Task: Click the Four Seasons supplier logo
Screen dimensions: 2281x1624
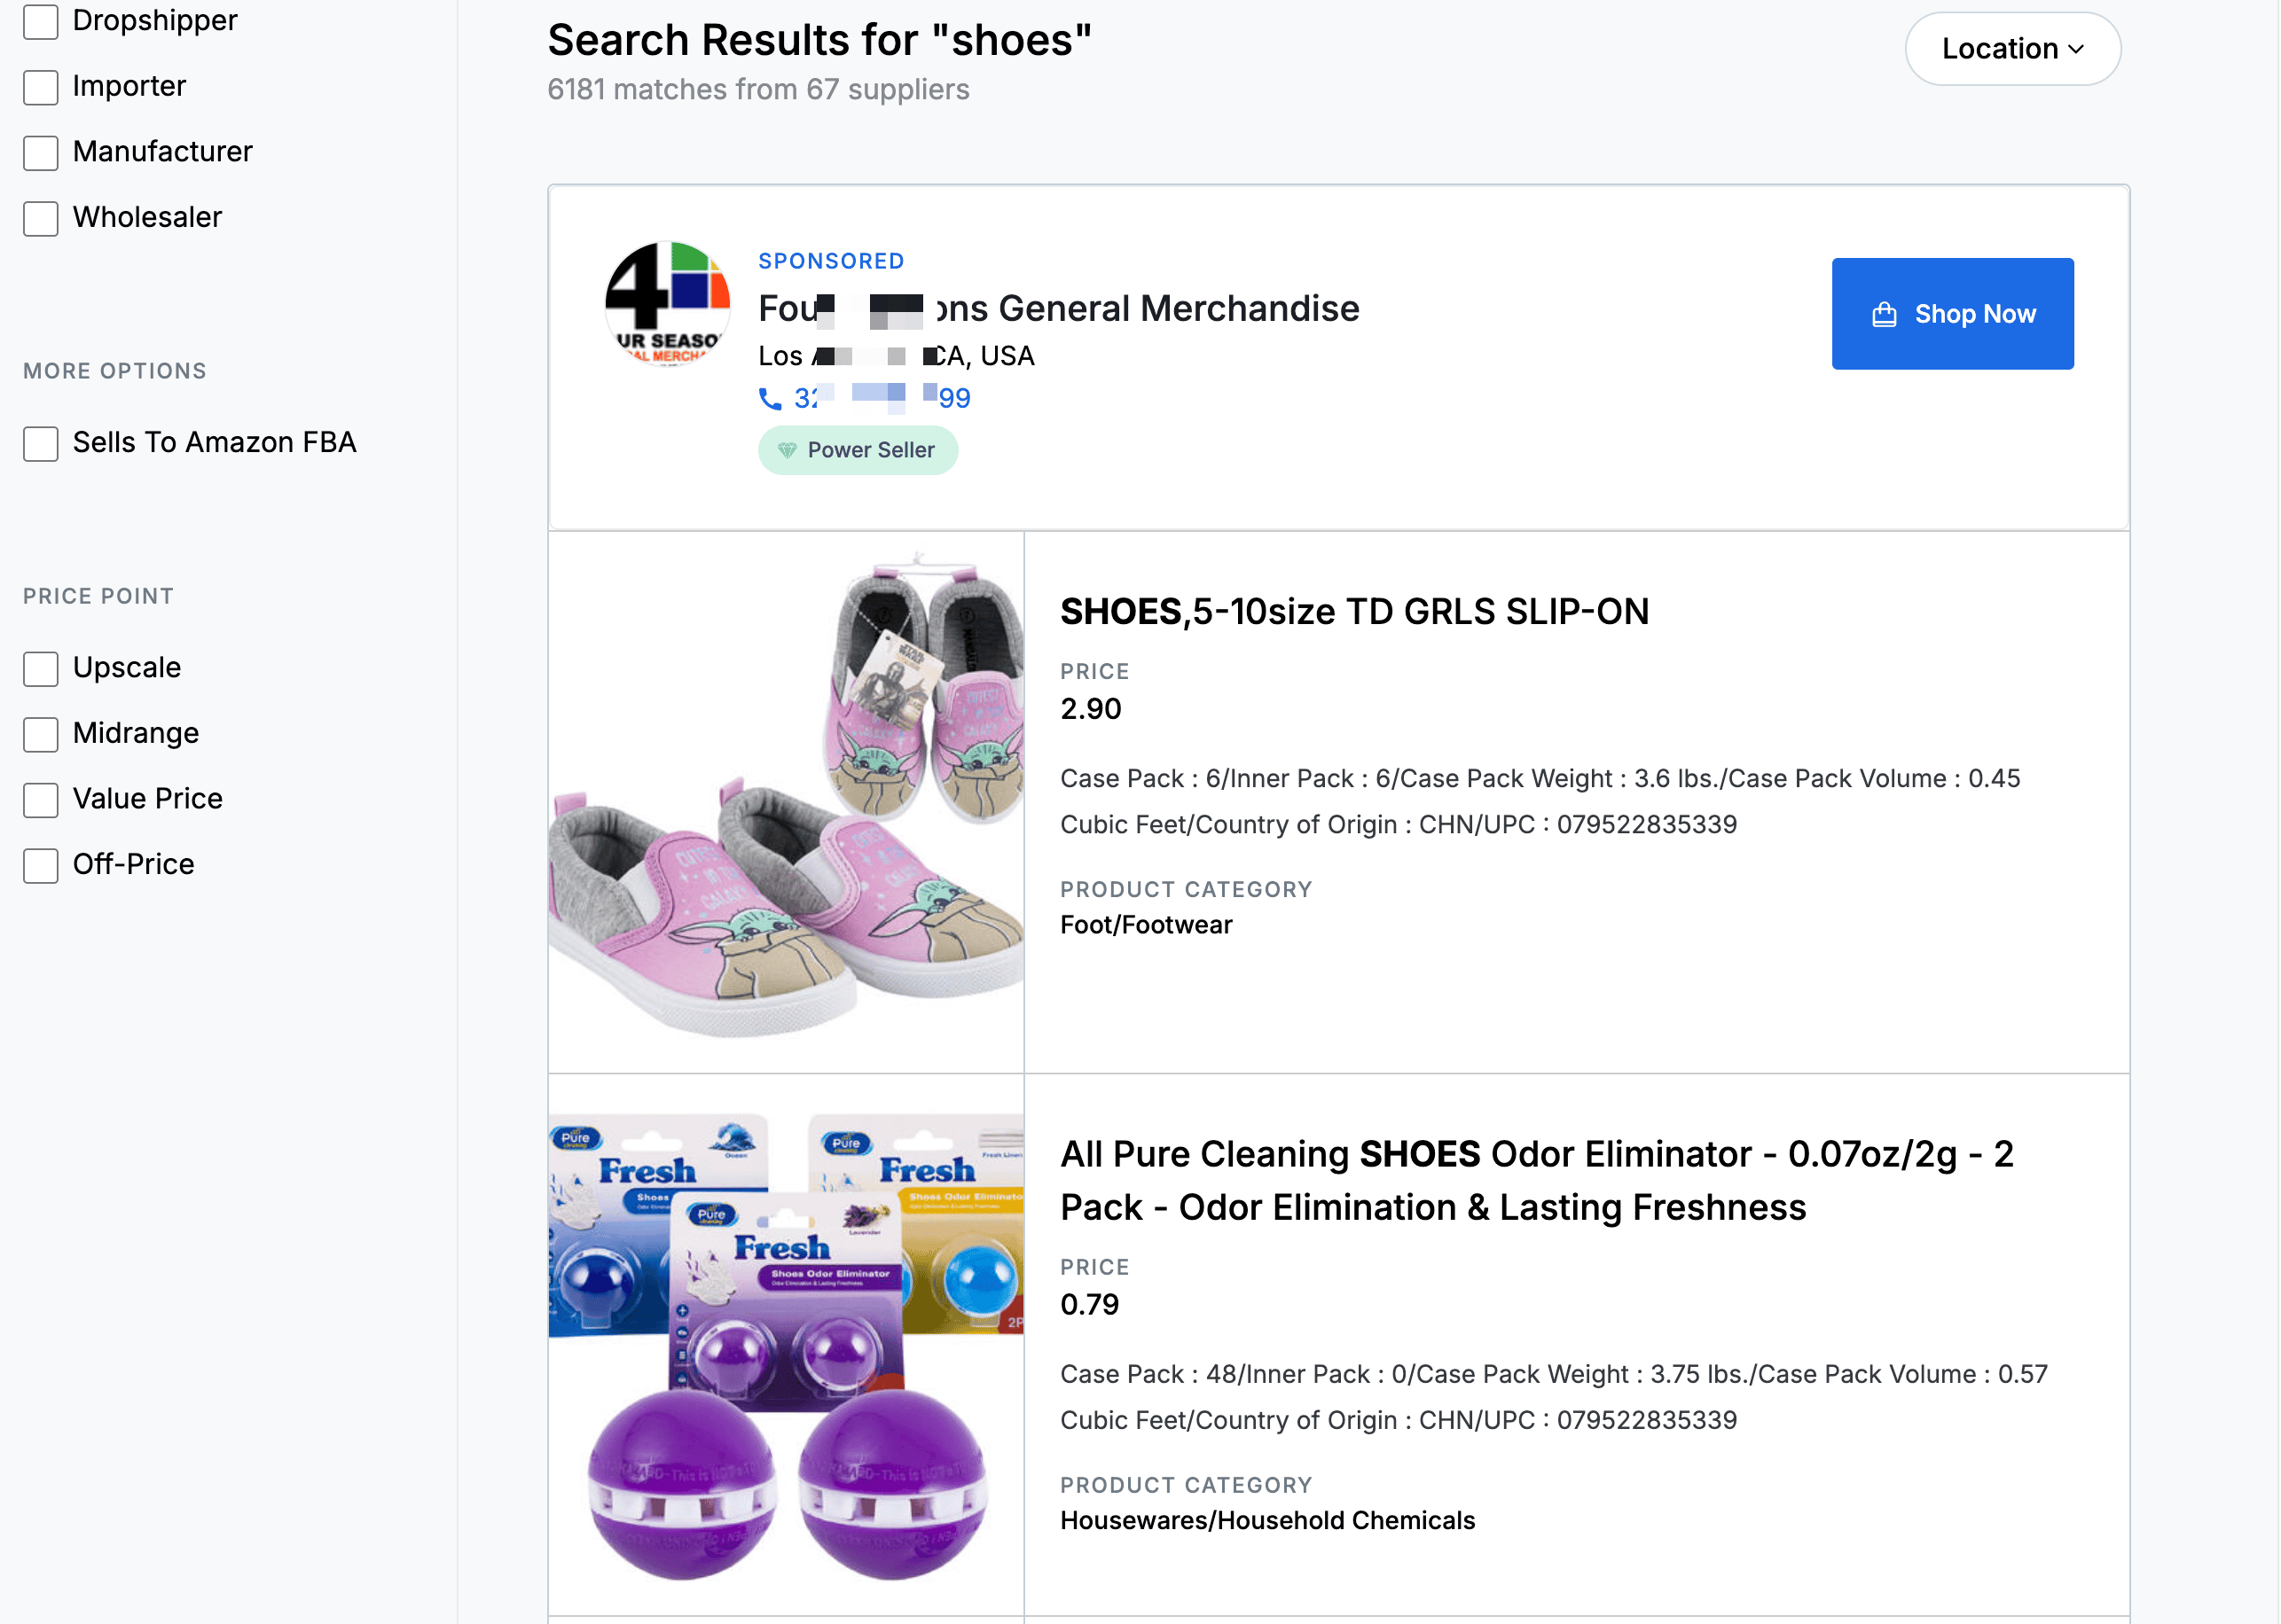Action: [667, 304]
